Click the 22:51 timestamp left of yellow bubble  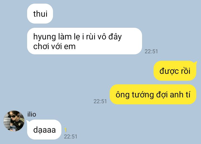pos(100,101)
